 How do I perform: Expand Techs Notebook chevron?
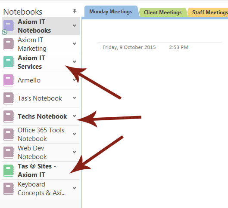pos(74,116)
